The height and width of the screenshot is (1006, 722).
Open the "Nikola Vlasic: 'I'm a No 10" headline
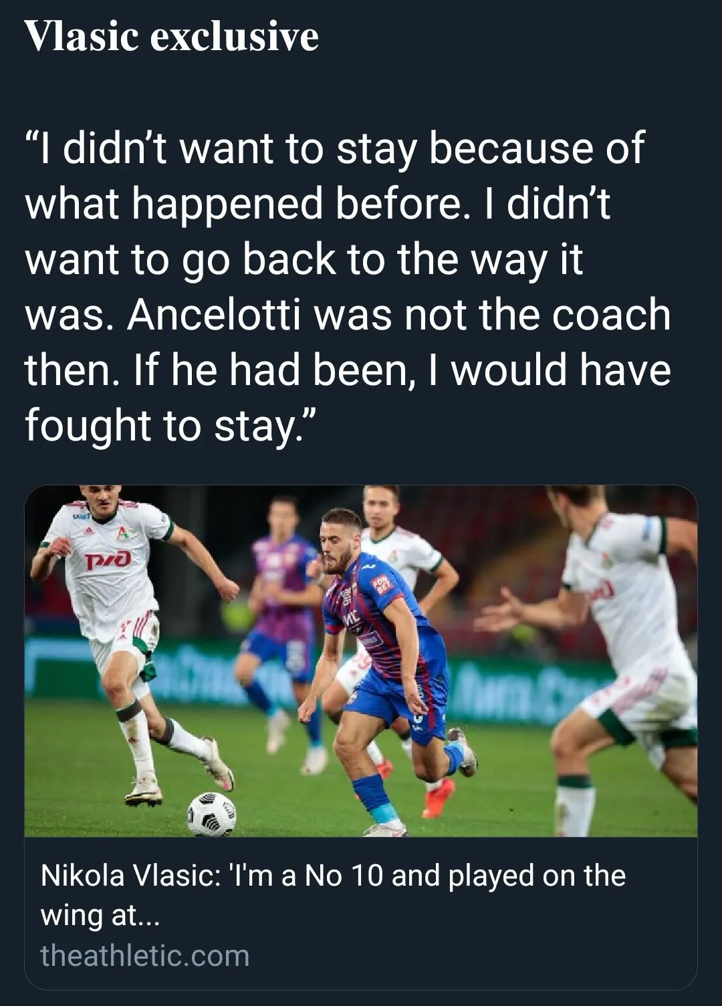pos(333,876)
